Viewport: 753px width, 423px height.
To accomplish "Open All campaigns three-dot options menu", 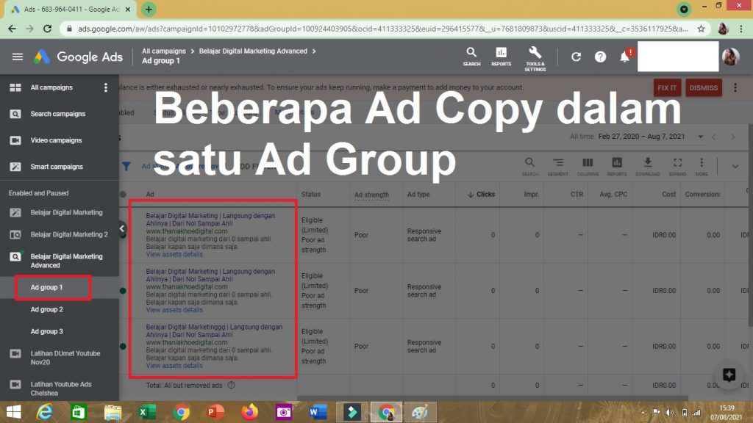I will click(106, 87).
